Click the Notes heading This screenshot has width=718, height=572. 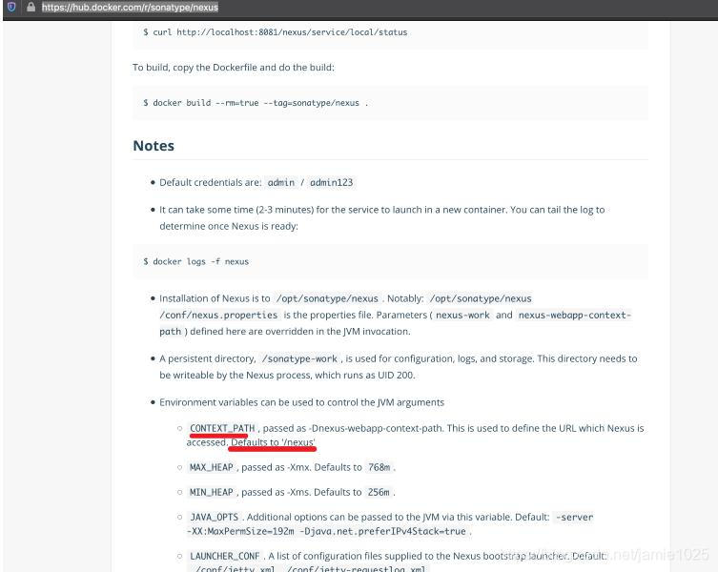pos(154,146)
